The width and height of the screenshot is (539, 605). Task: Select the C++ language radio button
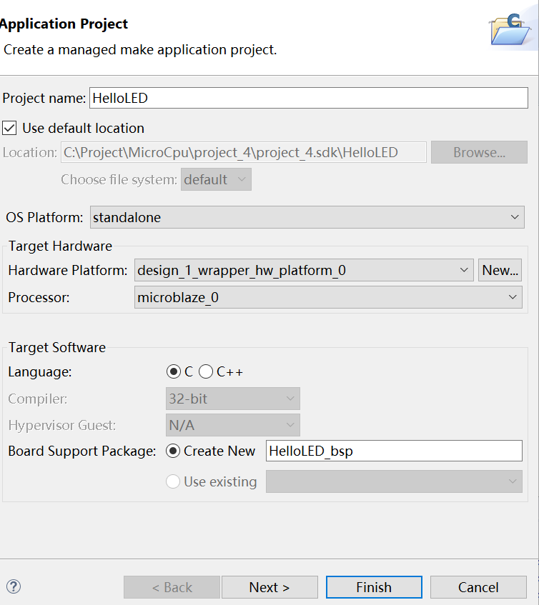[x=206, y=371]
